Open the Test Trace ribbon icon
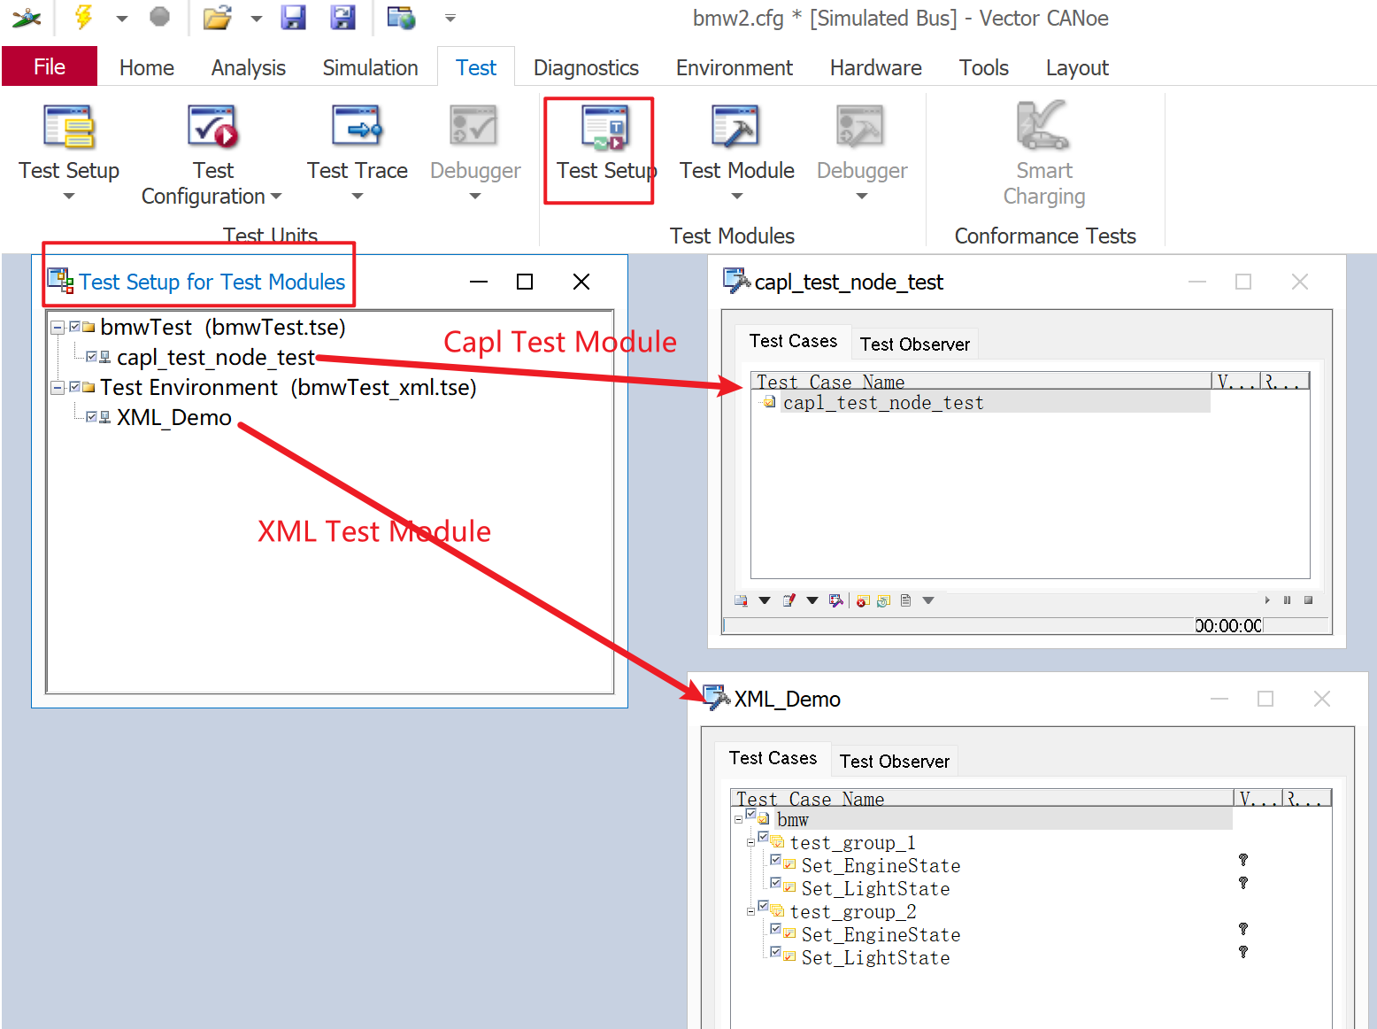The height and width of the screenshot is (1029, 1377). coord(357,127)
